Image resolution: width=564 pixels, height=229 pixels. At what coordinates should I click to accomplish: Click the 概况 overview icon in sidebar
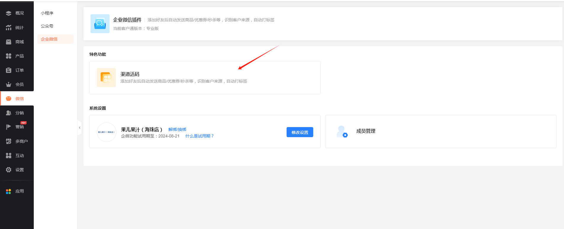tap(9, 13)
